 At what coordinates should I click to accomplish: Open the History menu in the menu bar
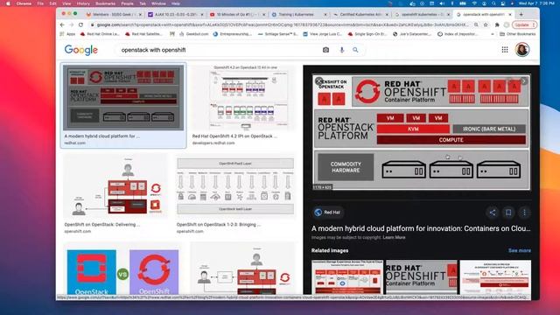pyautogui.click(x=83, y=3)
